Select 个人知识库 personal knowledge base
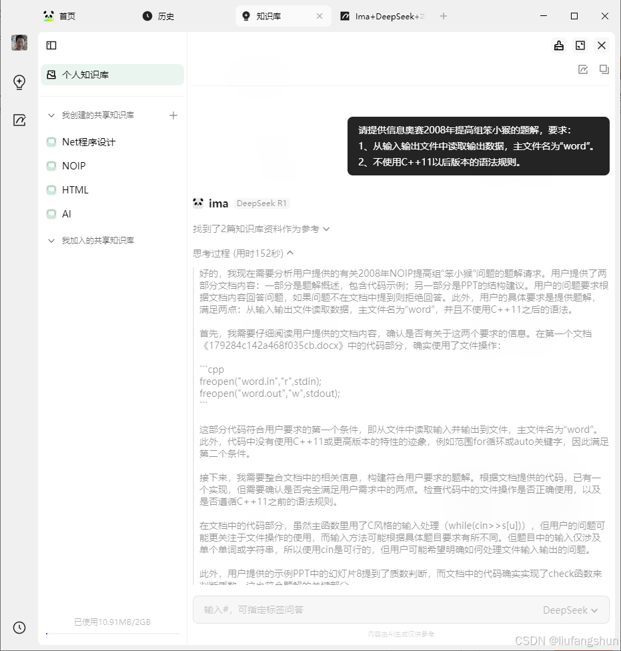 click(x=112, y=75)
